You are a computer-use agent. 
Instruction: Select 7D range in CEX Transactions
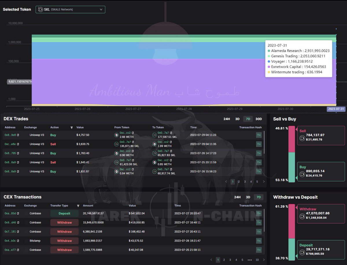259,197
